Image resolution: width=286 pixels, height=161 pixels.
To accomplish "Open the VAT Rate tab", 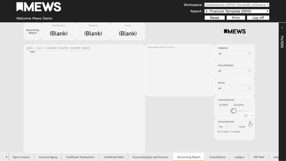I will [x=259, y=157].
